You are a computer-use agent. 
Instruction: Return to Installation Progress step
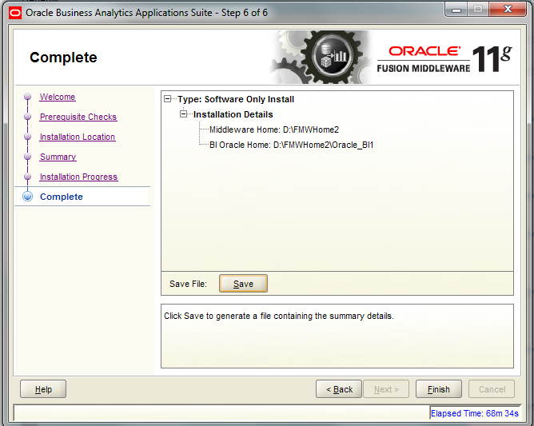click(x=78, y=177)
